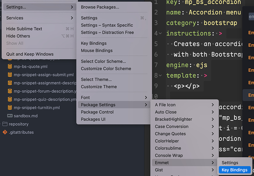Expand Gist package settings
This screenshot has height=176, width=254.
[x=184, y=170]
